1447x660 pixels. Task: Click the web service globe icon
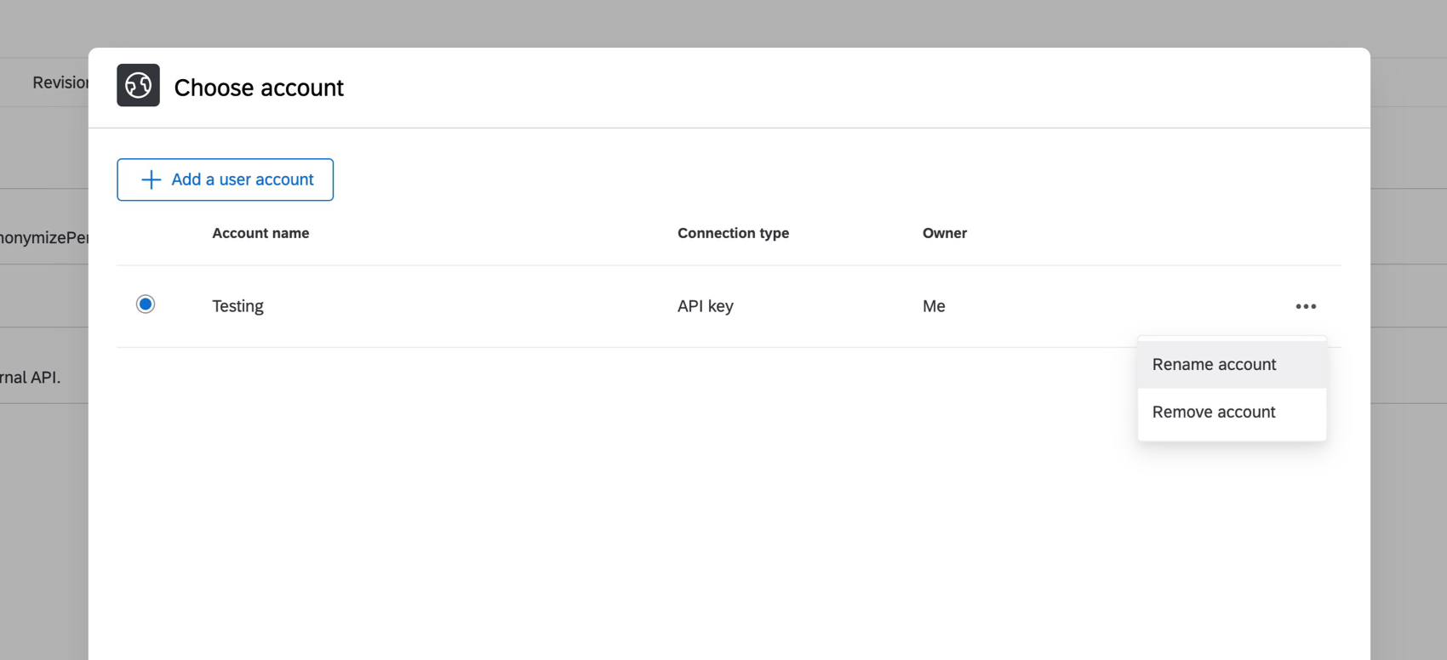(138, 85)
